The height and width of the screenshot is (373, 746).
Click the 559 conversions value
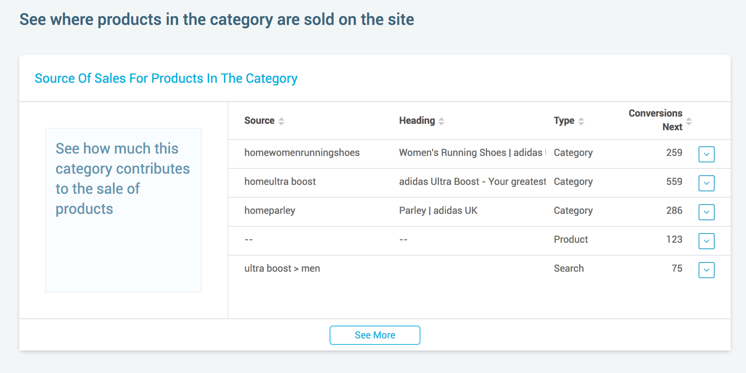674,182
